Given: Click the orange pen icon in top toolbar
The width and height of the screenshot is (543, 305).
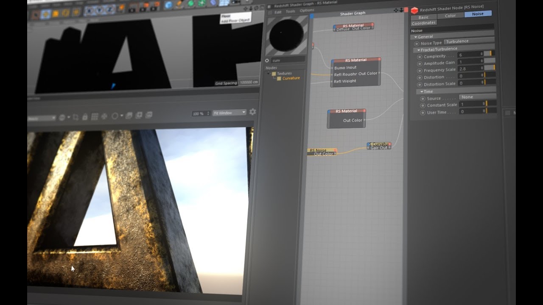Looking at the screenshot, I should [x=179, y=4].
